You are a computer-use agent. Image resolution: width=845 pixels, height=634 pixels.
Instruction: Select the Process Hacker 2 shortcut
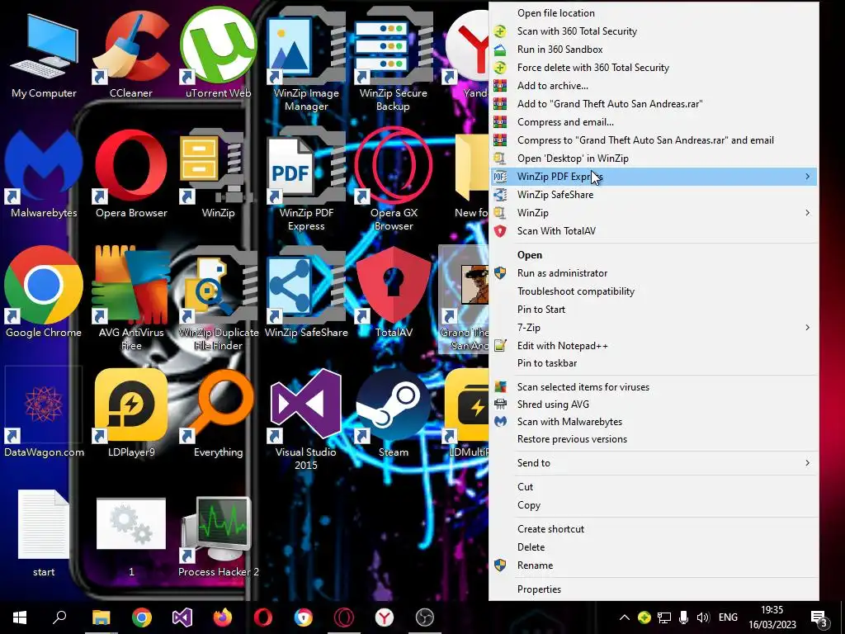[218, 537]
